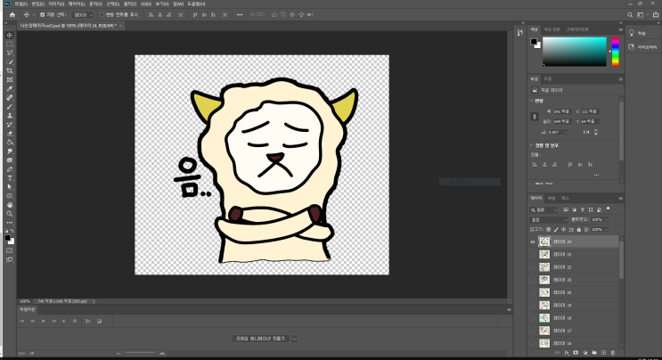This screenshot has height=360, width=662.
Task: Click the 프레임 애니메이션 만들기 button
Action: [260, 339]
